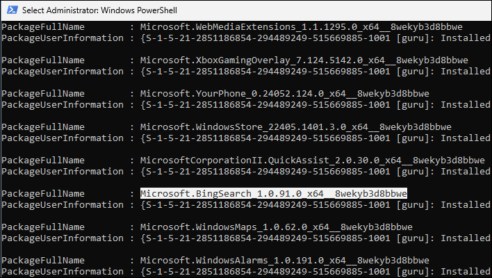Click PackageFullName label beside BingSearch
Viewport: 492px width, 278px height.
pos(43,194)
